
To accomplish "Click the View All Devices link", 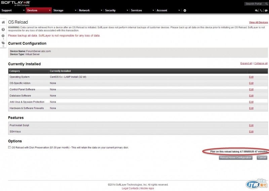I will tap(258, 22).
